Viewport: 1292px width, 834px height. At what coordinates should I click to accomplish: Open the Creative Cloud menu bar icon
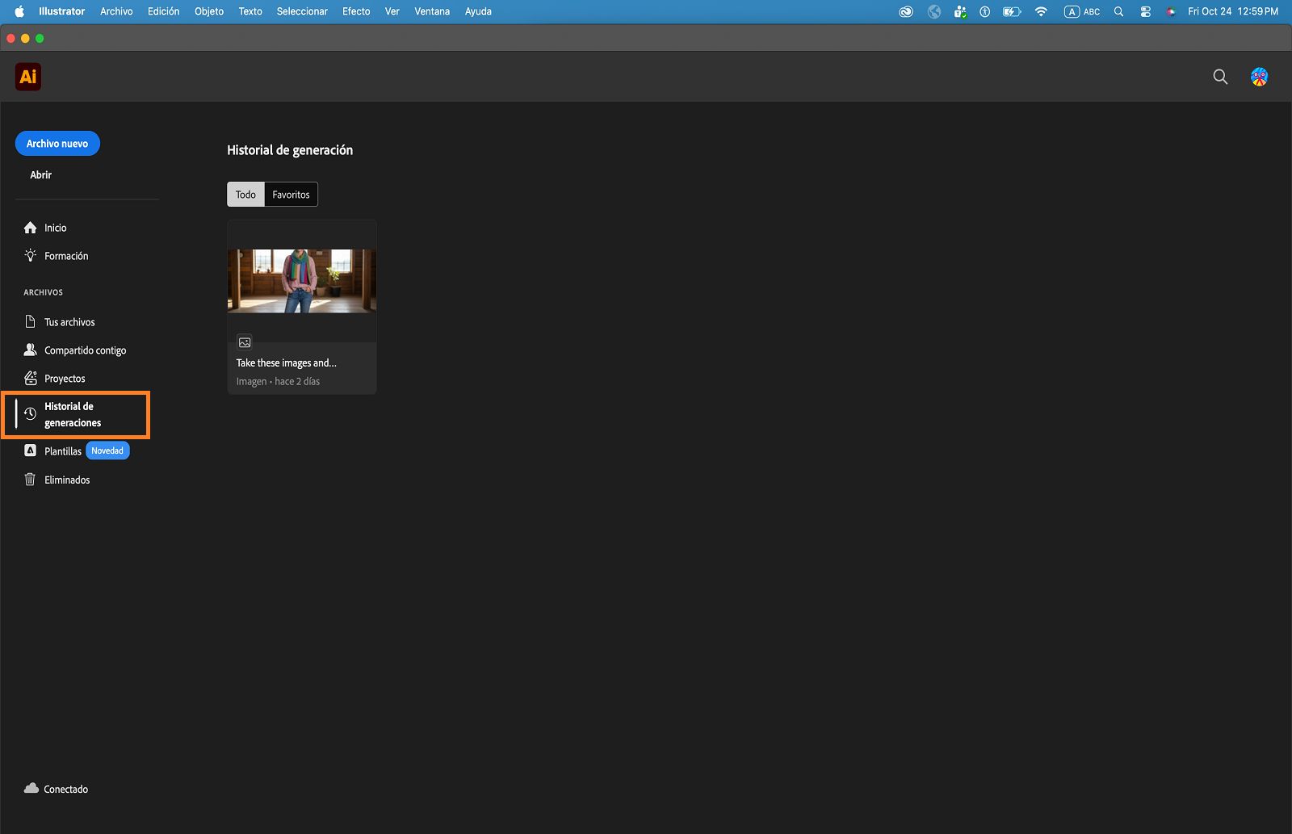(905, 11)
